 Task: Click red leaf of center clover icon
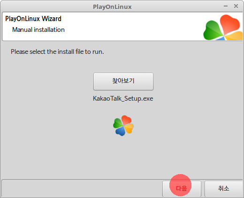tap(126, 120)
